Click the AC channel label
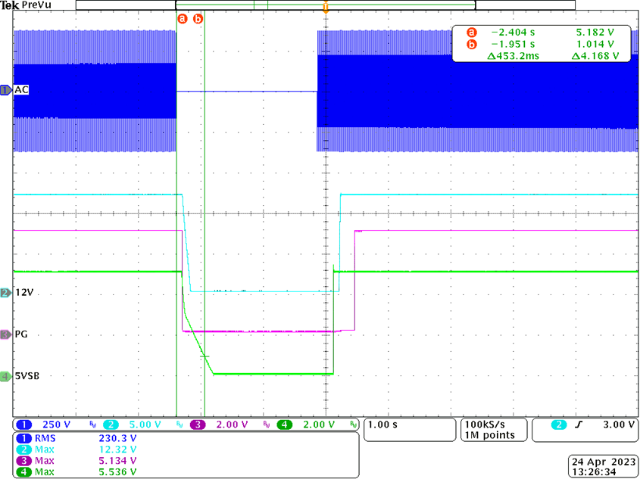Screen dimensions: 640x479 [x=21, y=90]
